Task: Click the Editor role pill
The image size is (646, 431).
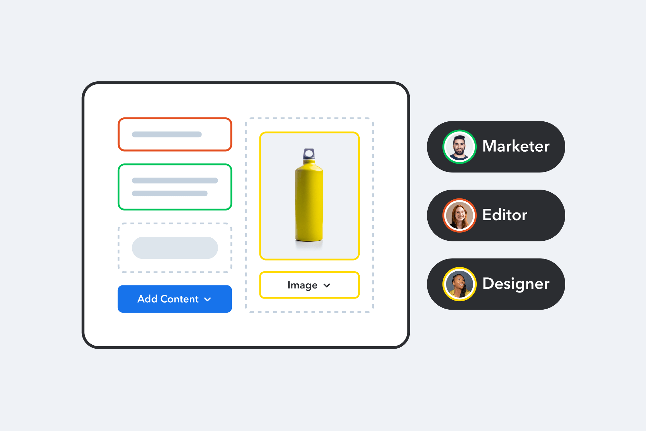Action: (496, 215)
